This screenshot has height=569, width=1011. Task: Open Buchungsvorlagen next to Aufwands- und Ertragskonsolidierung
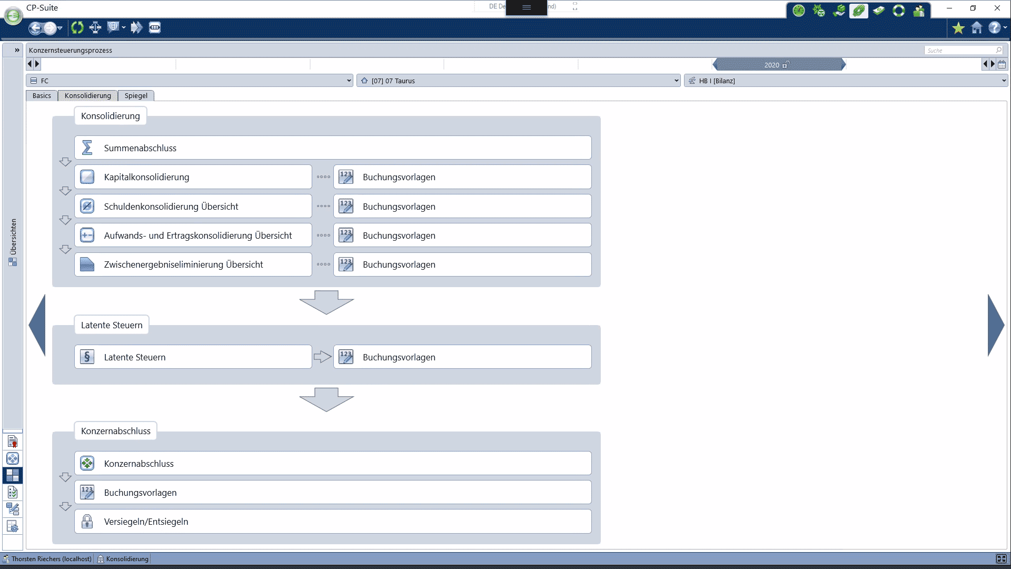pyautogui.click(x=462, y=235)
